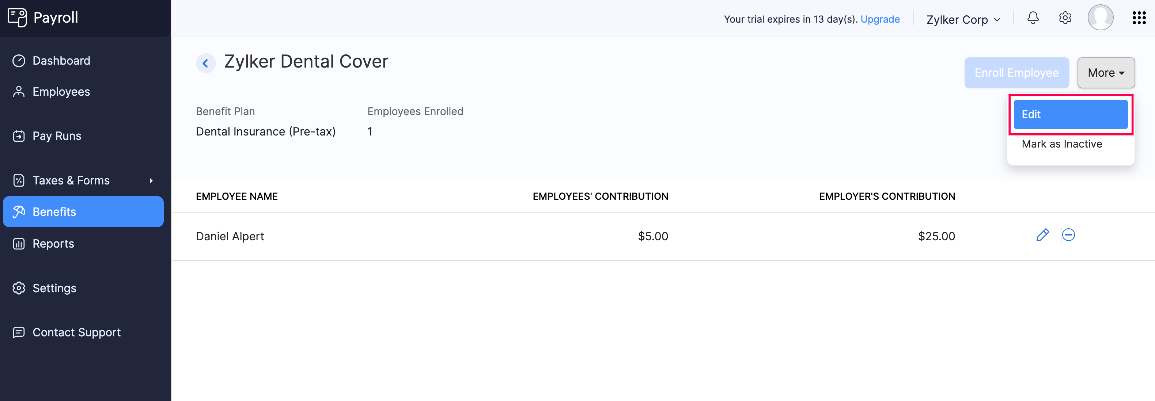The width and height of the screenshot is (1155, 401).
Task: Go back using the back arrow
Action: (x=206, y=63)
